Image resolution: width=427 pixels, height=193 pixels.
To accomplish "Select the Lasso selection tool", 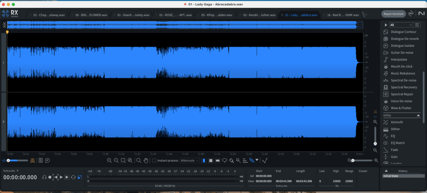I will 225,160.
